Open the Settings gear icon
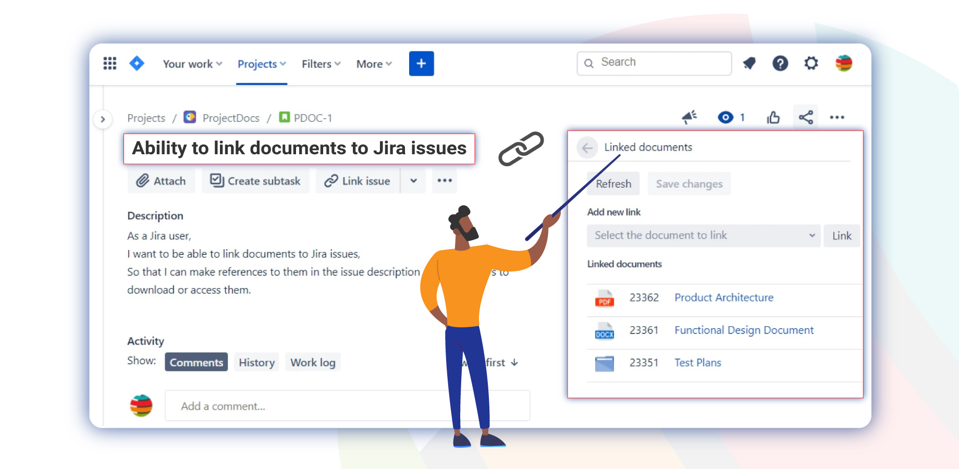 tap(811, 64)
